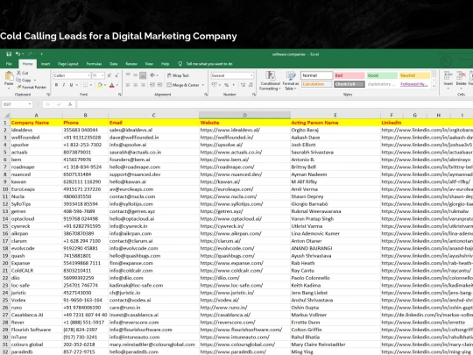Screen dimensions: 473x355
Task: Apply the Normal cell style
Action: 317,75
